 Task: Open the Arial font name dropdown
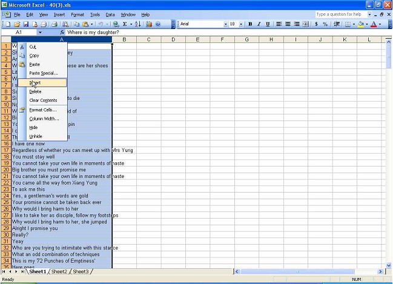click(225, 24)
